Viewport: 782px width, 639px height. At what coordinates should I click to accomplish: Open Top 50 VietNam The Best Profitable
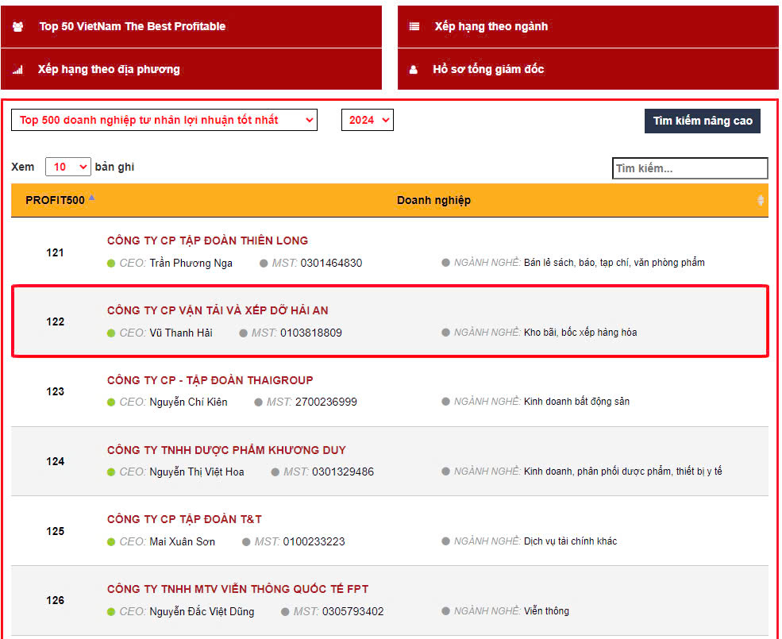click(191, 26)
